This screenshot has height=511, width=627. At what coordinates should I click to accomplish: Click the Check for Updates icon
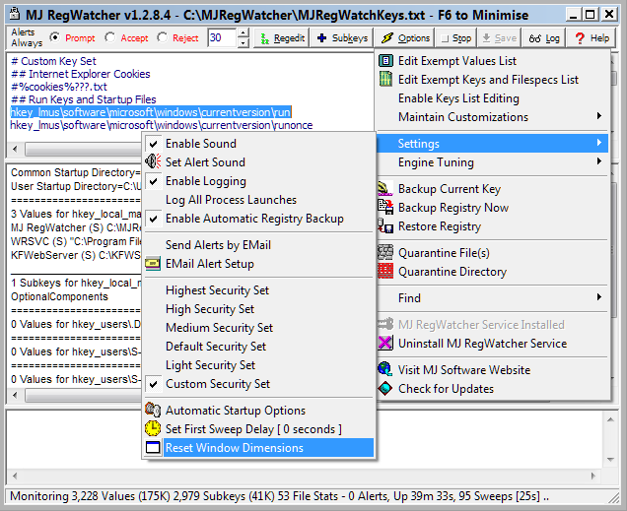(x=385, y=389)
